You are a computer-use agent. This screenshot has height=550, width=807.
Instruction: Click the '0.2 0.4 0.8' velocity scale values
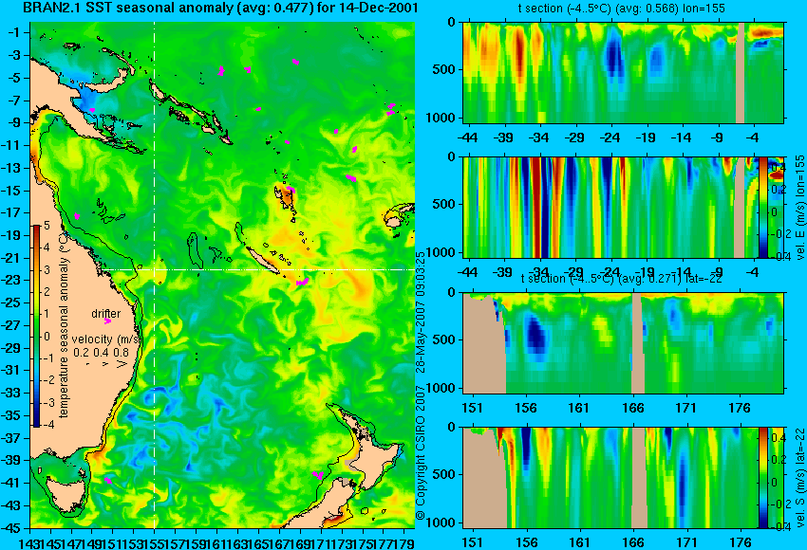click(101, 353)
